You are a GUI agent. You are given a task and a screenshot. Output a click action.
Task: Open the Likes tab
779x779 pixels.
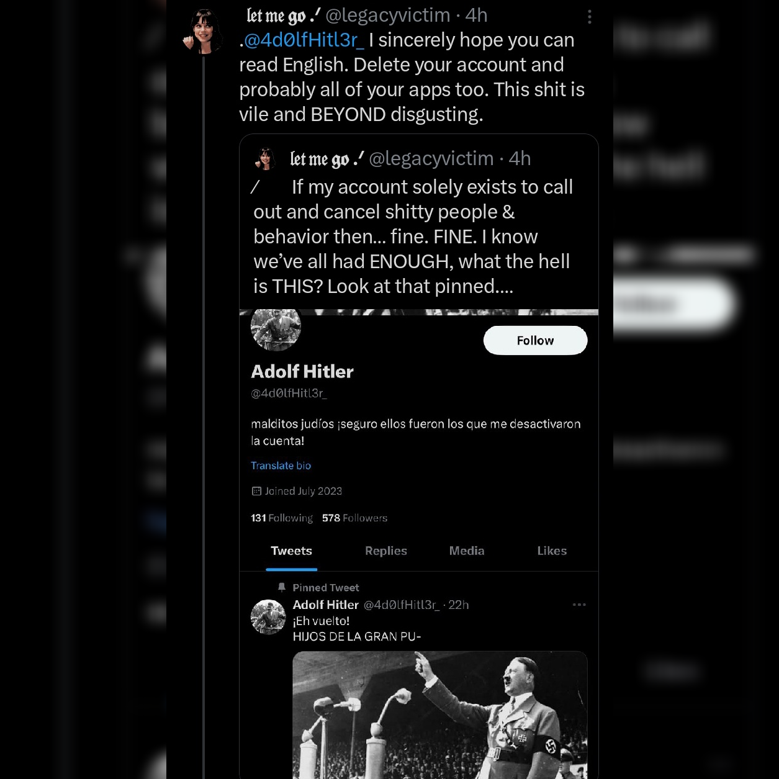(552, 551)
